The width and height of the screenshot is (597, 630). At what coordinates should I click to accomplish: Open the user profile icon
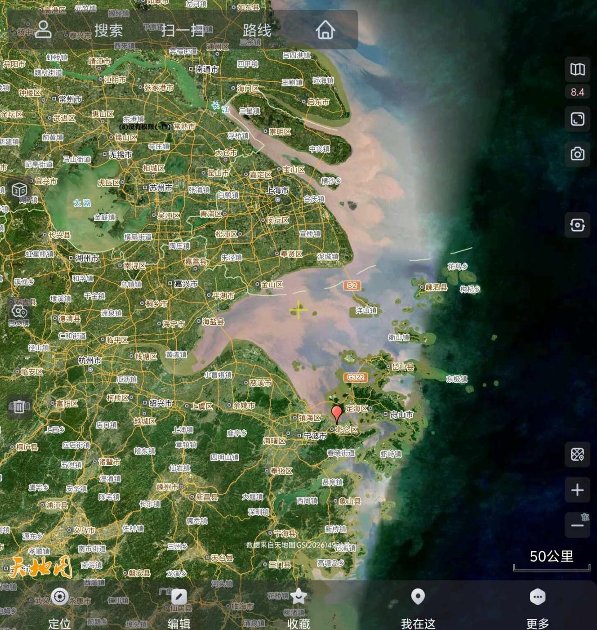[43, 29]
